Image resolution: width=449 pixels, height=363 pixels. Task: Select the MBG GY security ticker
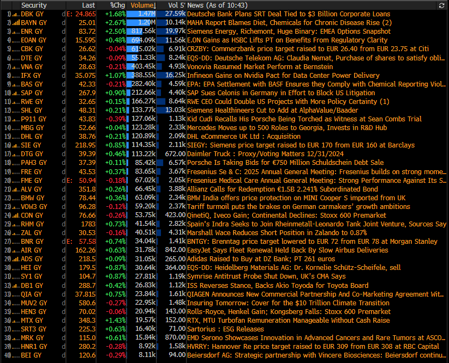[32, 128]
